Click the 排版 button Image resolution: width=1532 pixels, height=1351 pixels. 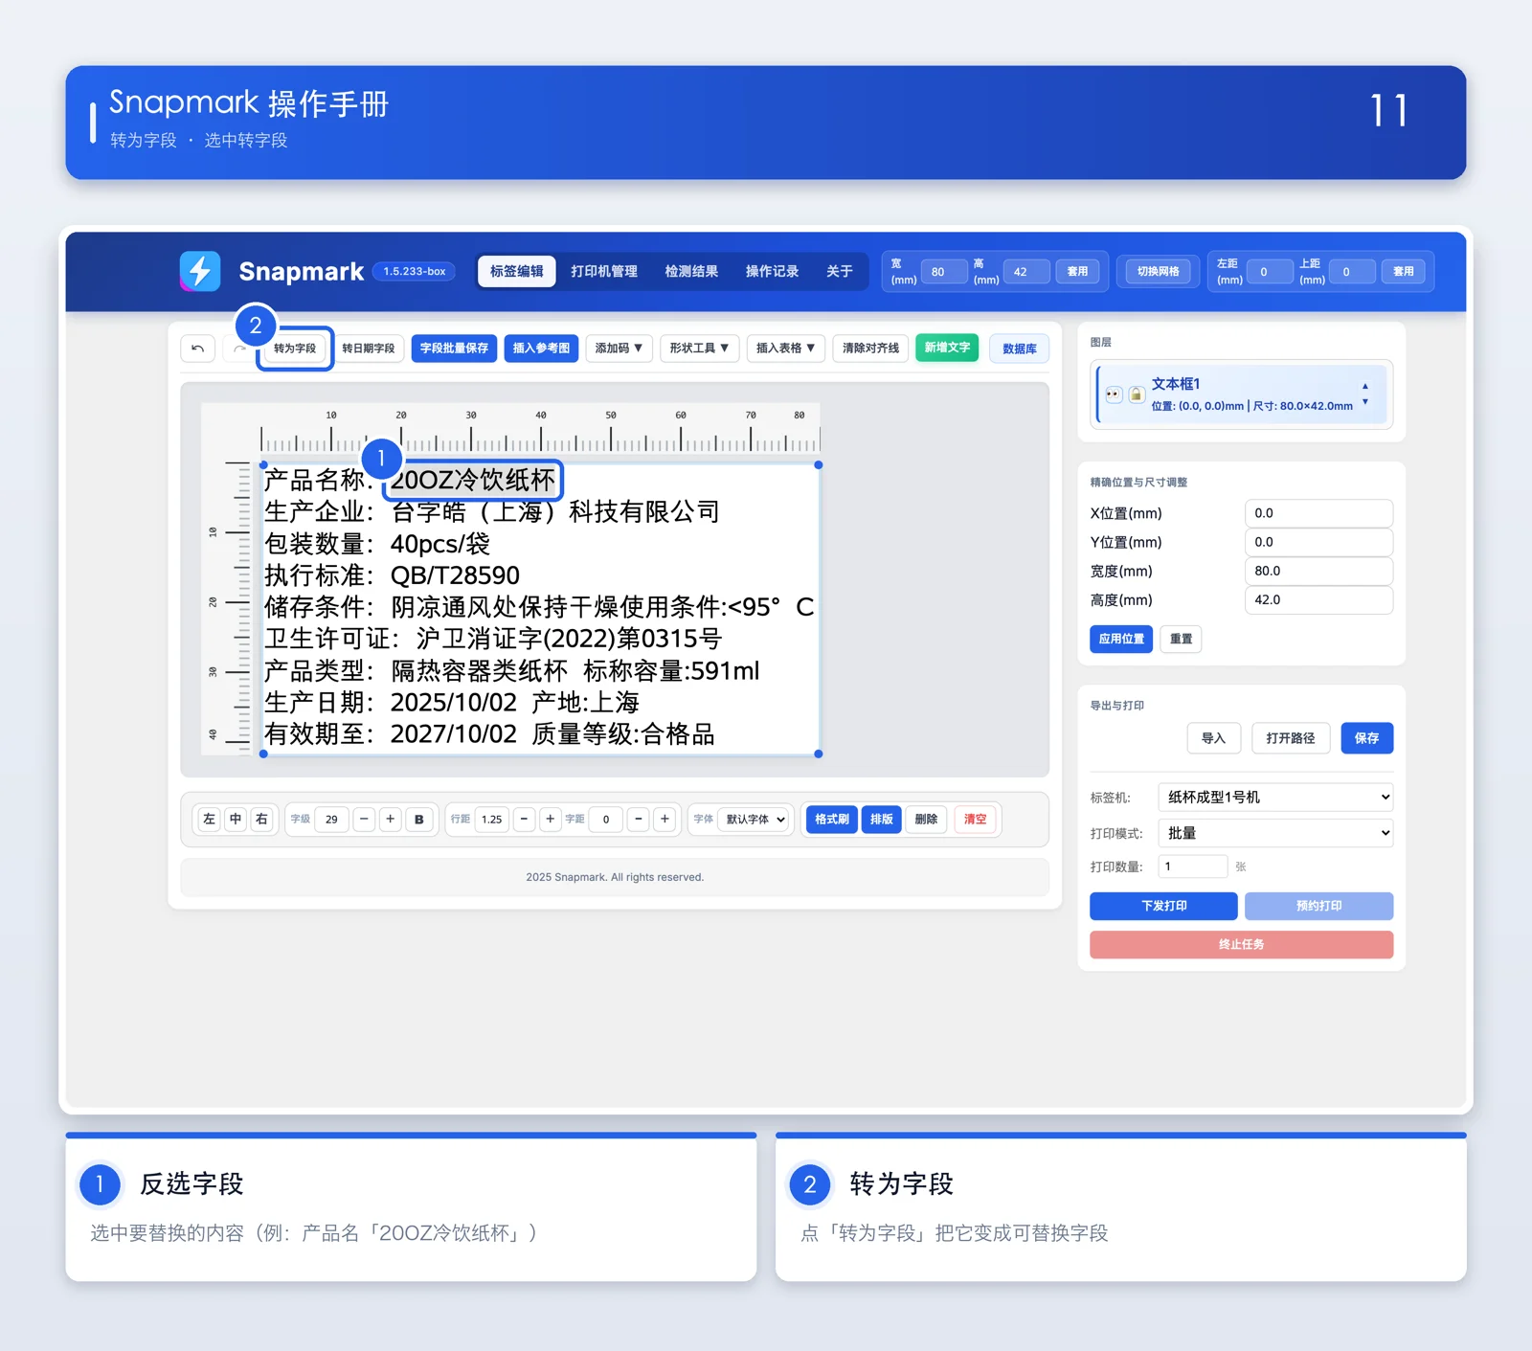tap(881, 820)
